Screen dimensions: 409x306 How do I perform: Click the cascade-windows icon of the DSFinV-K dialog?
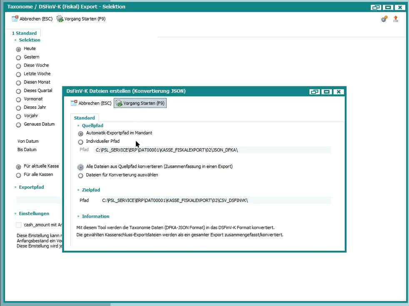coord(314,92)
